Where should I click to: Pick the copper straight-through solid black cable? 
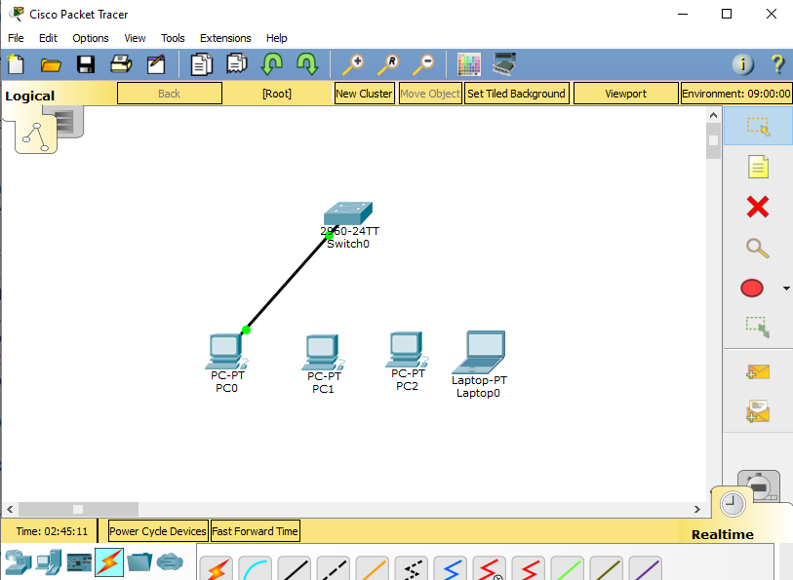[295, 568]
